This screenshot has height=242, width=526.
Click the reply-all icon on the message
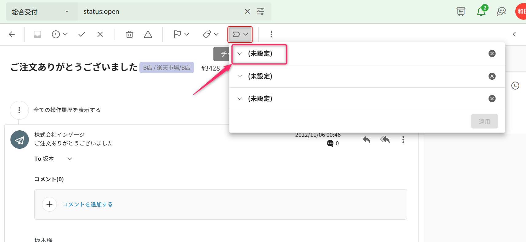[x=385, y=140]
